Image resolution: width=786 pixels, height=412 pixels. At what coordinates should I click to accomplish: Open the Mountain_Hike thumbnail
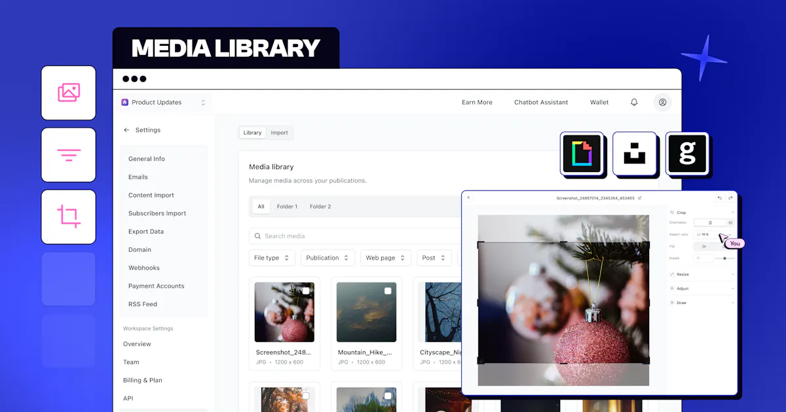click(x=366, y=312)
